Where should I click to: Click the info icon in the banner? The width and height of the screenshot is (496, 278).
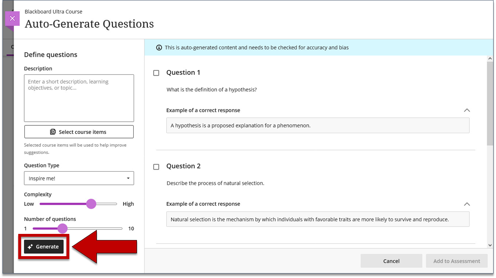point(159,48)
